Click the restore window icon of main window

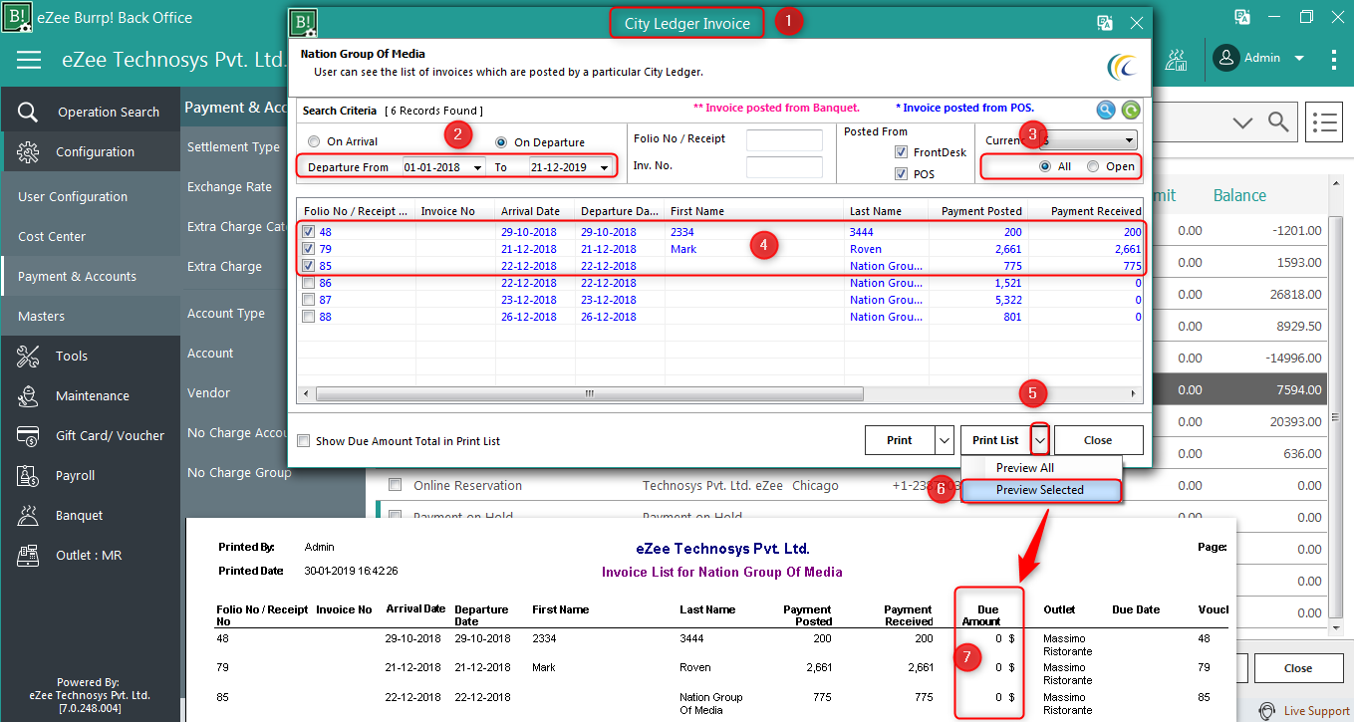point(1306,17)
